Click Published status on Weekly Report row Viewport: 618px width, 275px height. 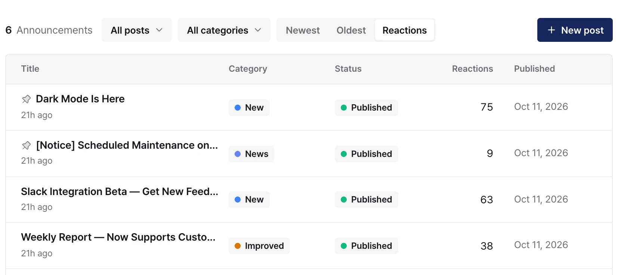pos(367,246)
